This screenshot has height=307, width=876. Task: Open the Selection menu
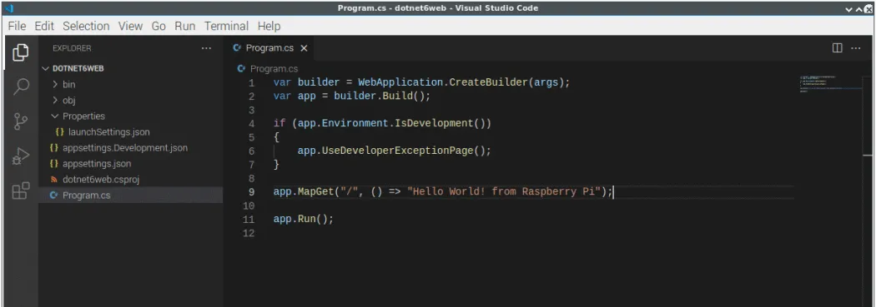coord(86,26)
